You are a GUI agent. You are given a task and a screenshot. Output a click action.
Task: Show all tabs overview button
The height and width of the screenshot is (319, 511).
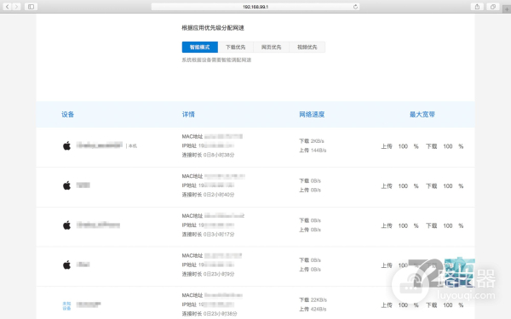pyautogui.click(x=493, y=7)
